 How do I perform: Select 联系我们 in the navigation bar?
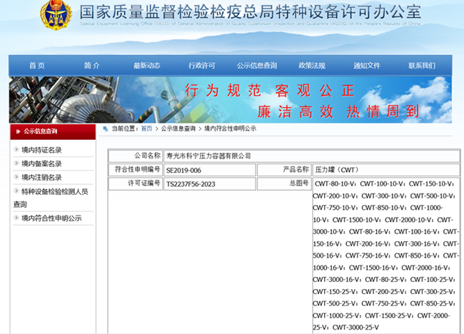pos(422,66)
